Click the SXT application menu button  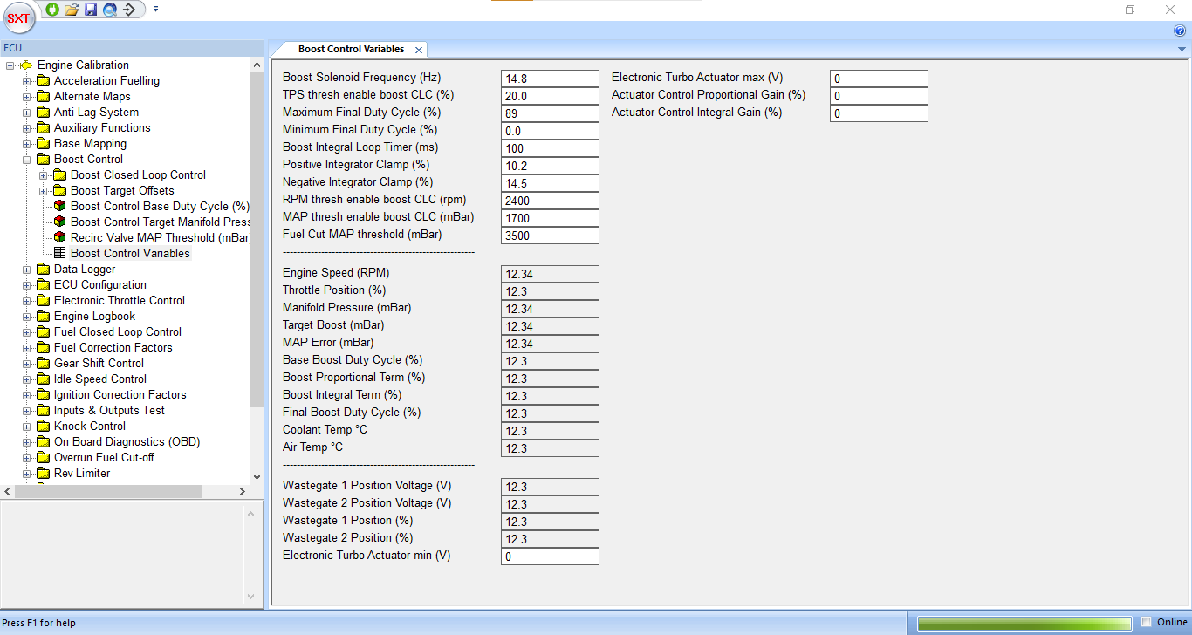click(x=18, y=17)
